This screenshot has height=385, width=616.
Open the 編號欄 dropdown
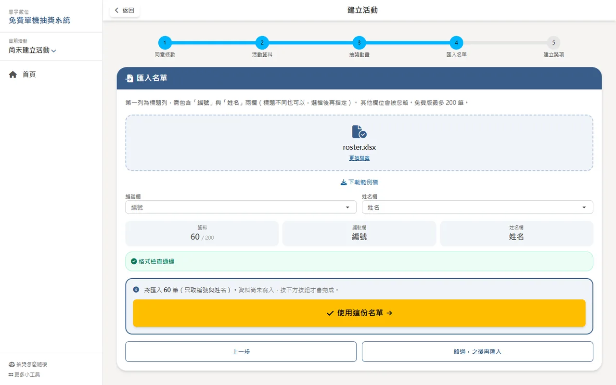point(241,207)
